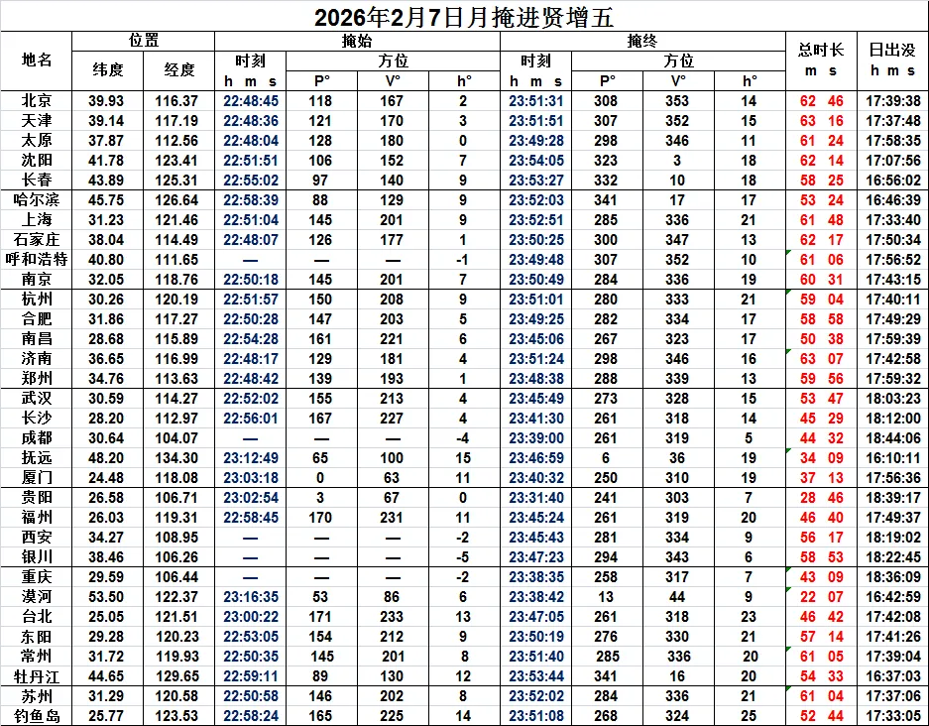
Task: Click 牡丹江 sunset time 16:37:03
Action: pos(893,676)
